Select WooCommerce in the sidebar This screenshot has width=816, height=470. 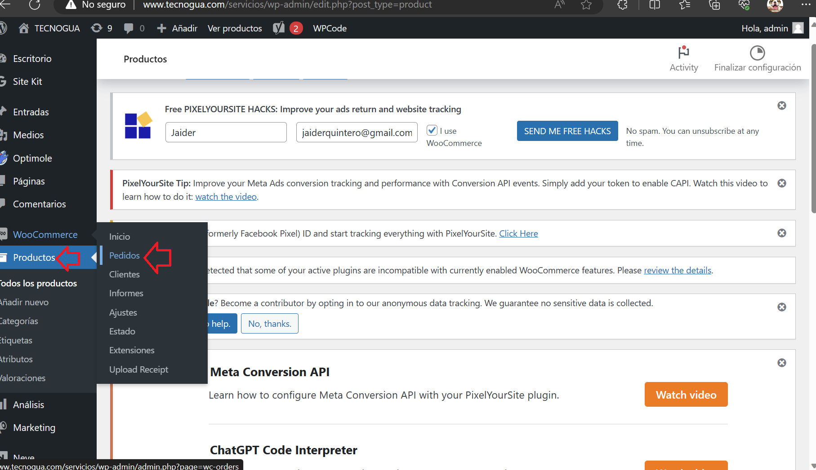tap(45, 235)
